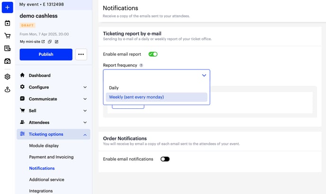
Task: Click the blue plus create icon
Action: 7,8
